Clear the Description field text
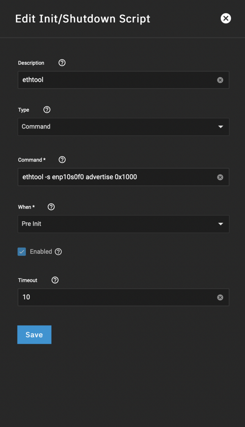This screenshot has height=427, width=245. point(220,80)
